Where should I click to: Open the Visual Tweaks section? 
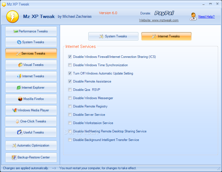coord(31,65)
